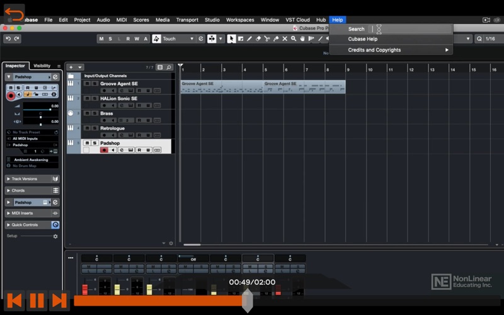Mute the Brass track

pyautogui.click(x=87, y=113)
